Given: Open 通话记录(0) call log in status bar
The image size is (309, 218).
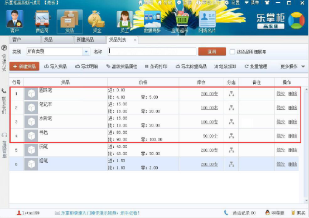Looking at the screenshot, I should [240, 212].
